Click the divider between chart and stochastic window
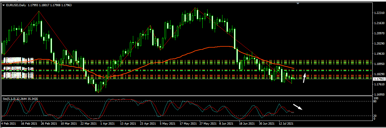Viewport: 386px width, 128px height. tap(186, 96)
